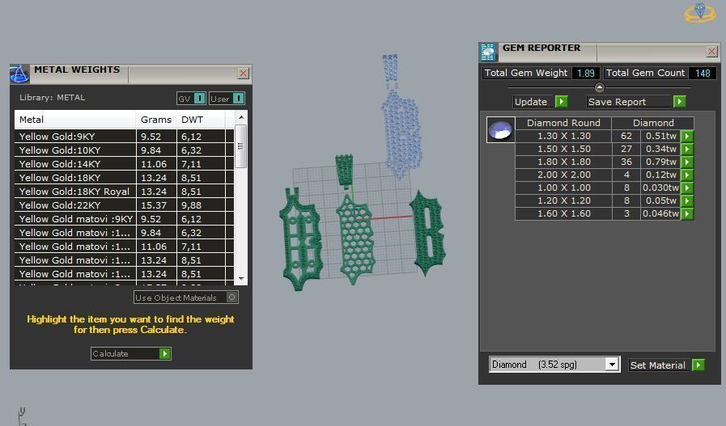Select the Yellow Gold:18KY Royal row
Viewport: 726px width, 426px height.
pyautogui.click(x=125, y=192)
